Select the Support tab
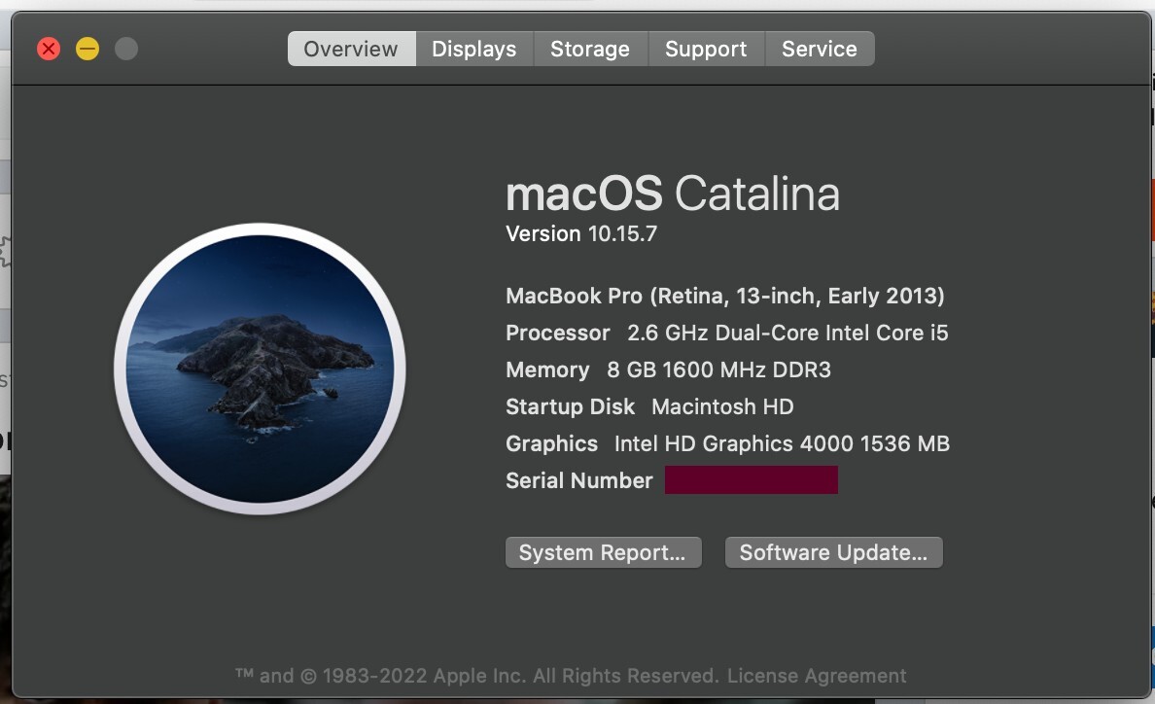 (706, 49)
